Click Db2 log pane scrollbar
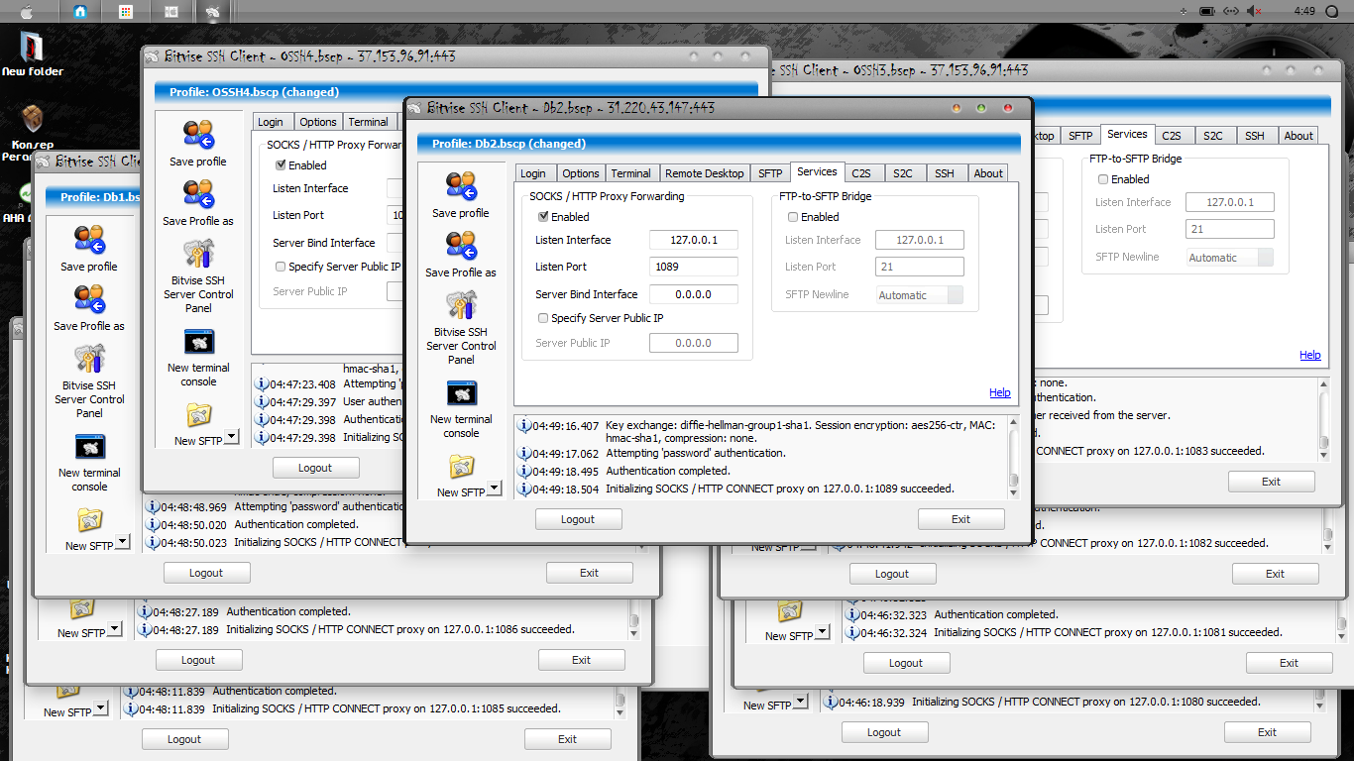 pyautogui.click(x=1013, y=457)
